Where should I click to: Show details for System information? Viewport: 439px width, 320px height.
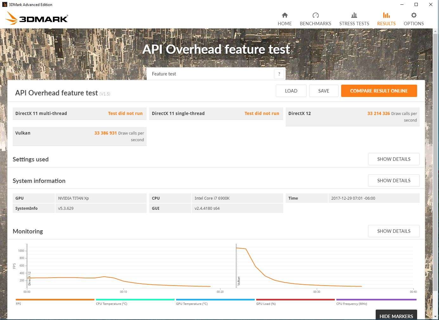pyautogui.click(x=394, y=180)
